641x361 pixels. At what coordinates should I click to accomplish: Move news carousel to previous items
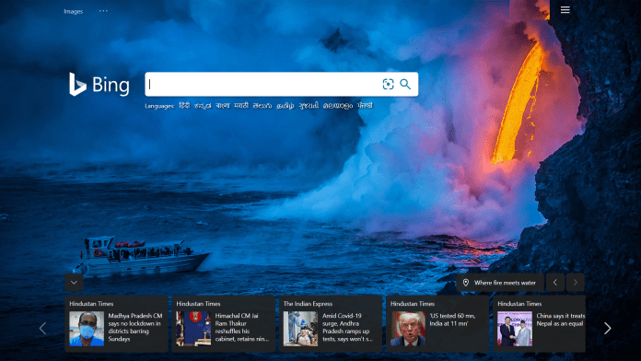coord(42,328)
